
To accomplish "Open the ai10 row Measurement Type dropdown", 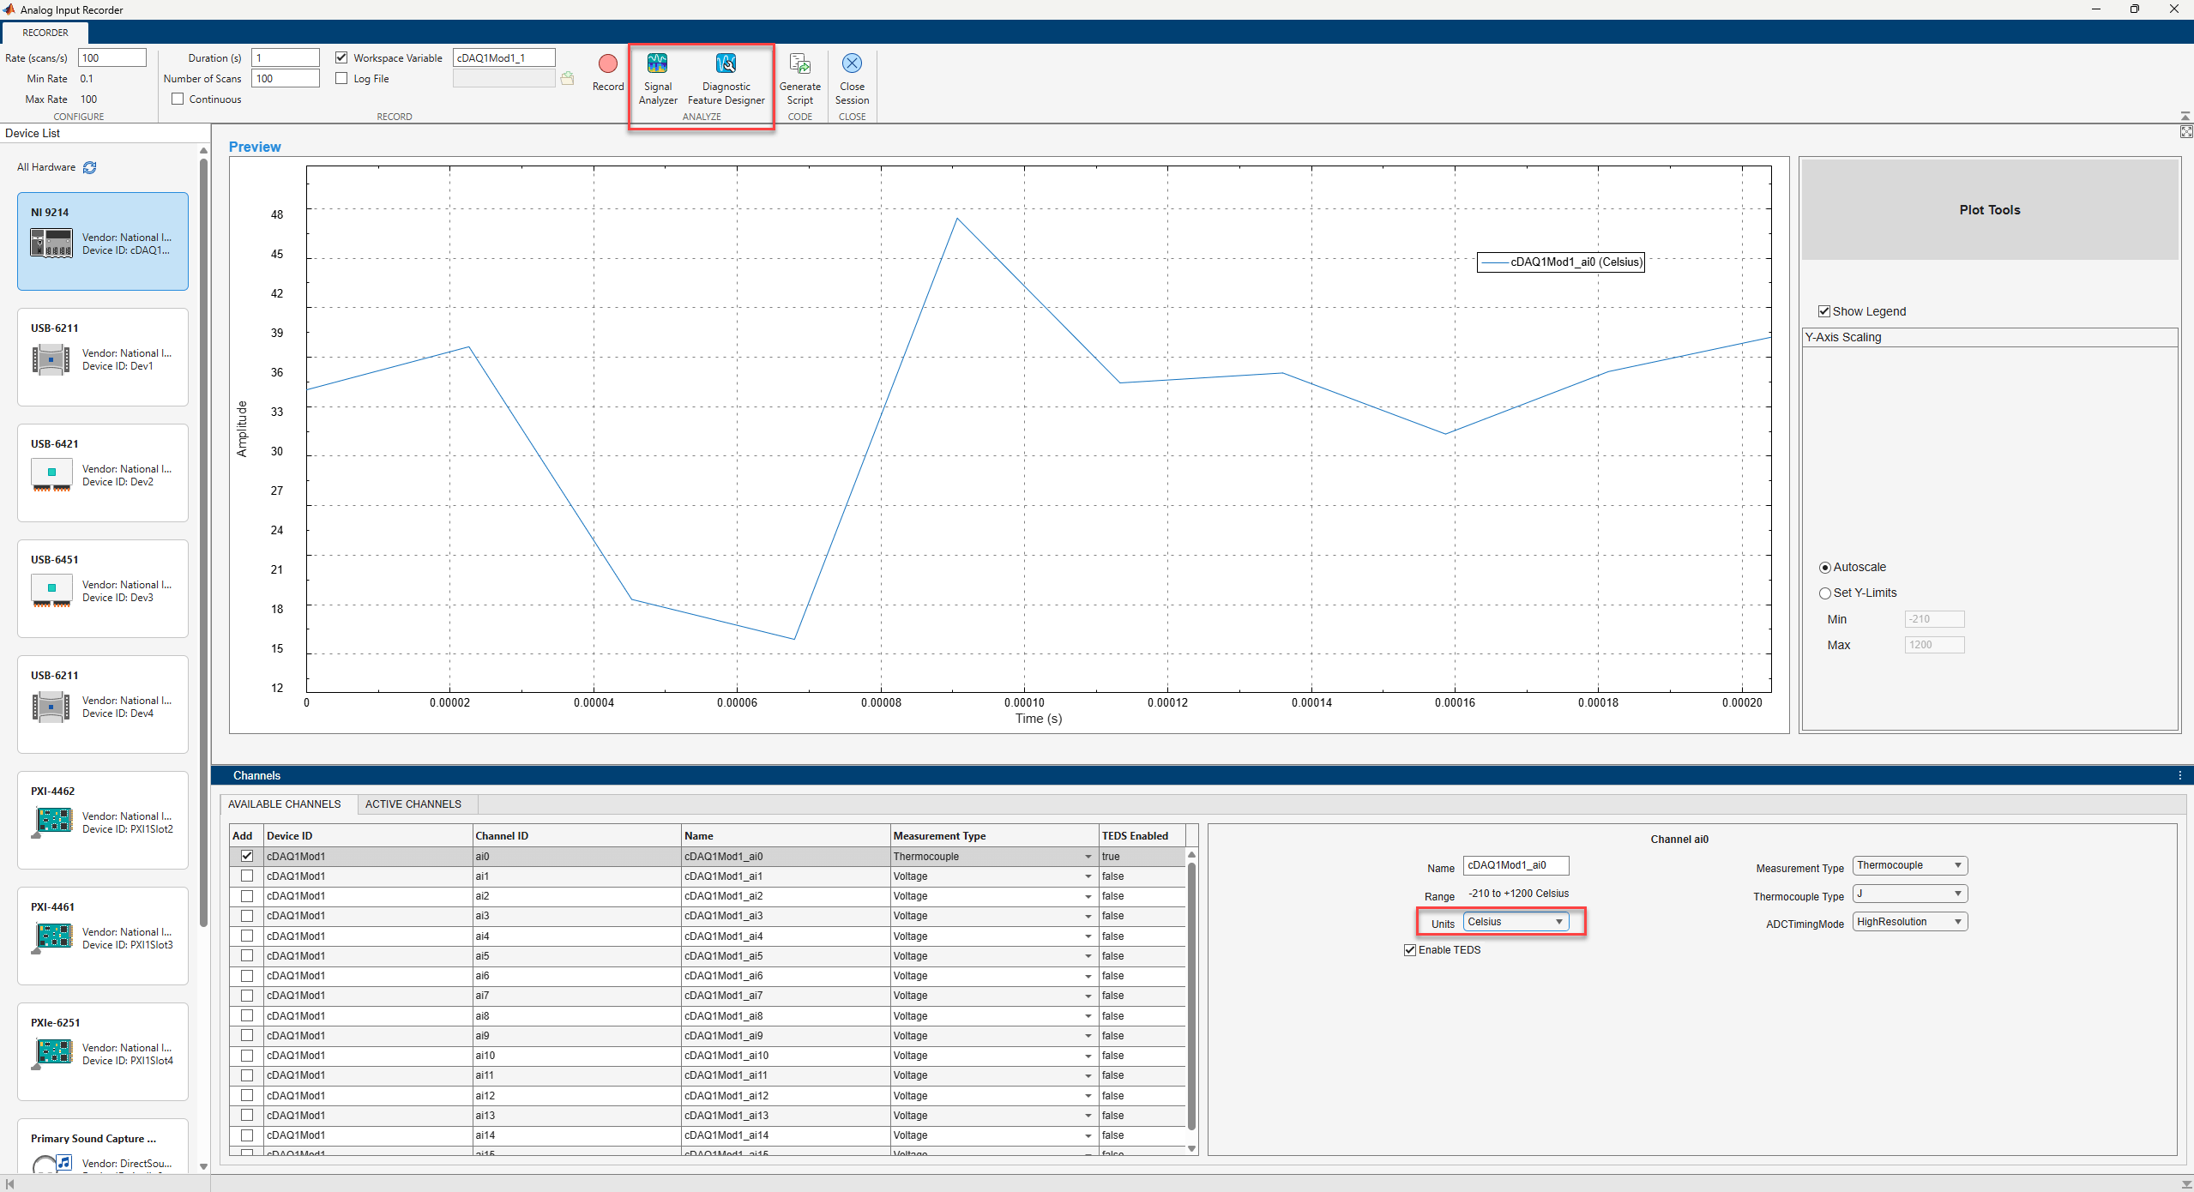I will click(x=1088, y=1056).
